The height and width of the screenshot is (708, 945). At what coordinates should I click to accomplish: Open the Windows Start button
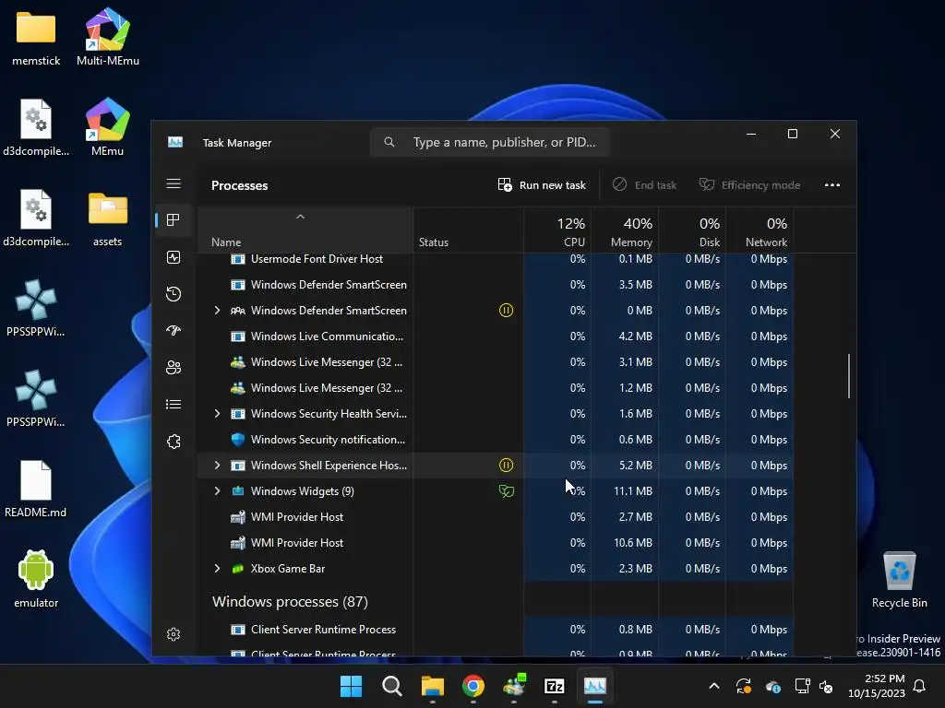[x=352, y=686]
